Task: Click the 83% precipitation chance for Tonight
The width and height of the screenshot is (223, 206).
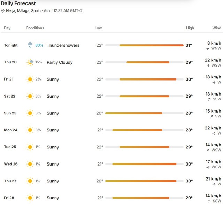Action: coord(39,45)
